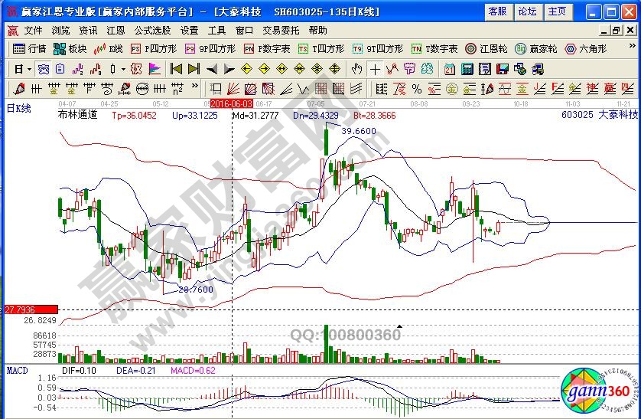This screenshot has width=641, height=419.
Task: Select the circled 金 gold icon
Action: (452, 89)
